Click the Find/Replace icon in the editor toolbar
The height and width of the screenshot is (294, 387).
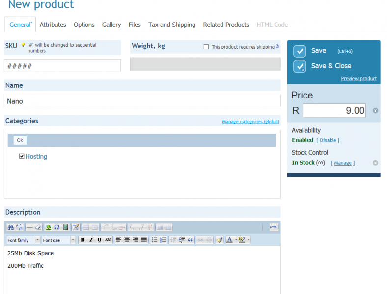[19, 227]
